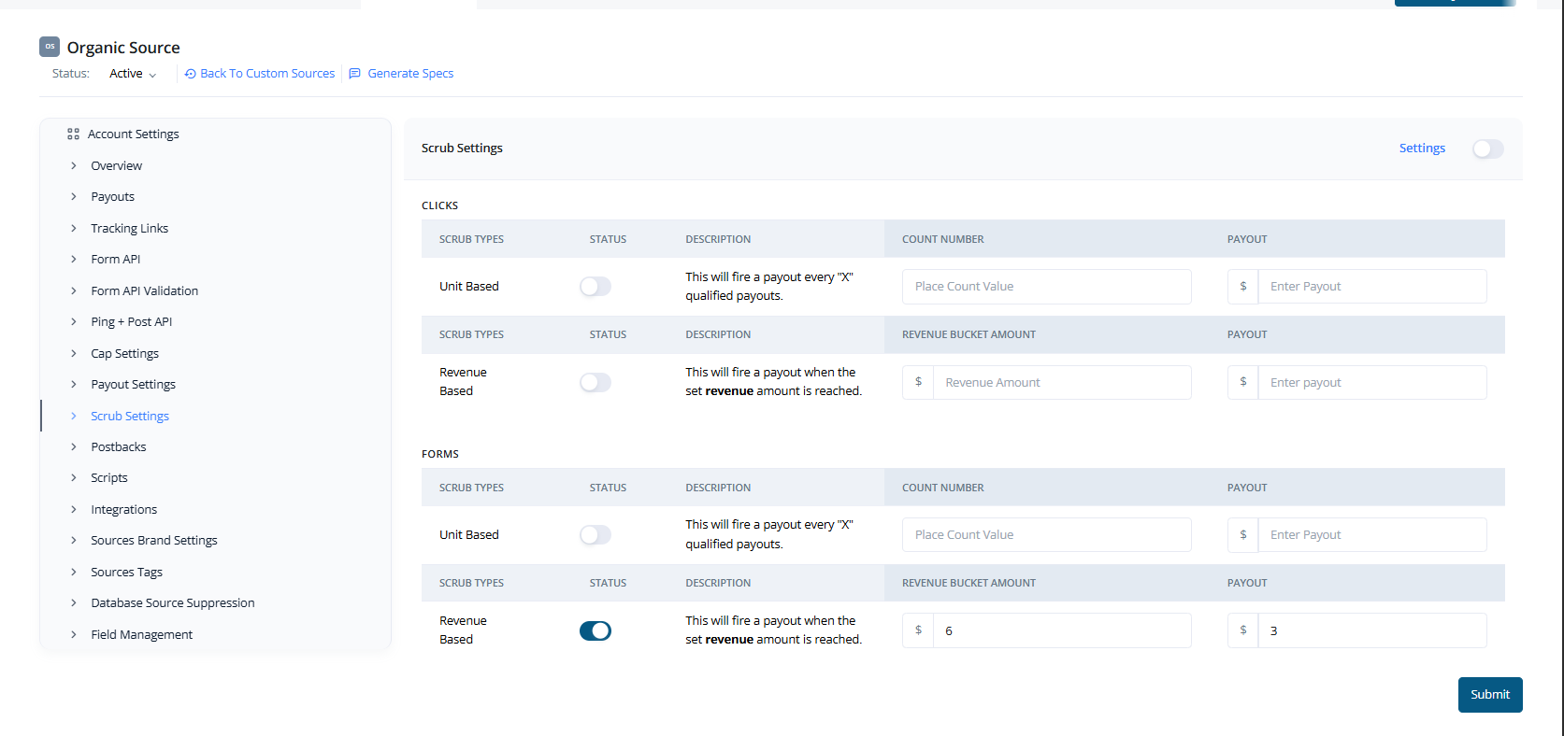This screenshot has height=736, width=1564.
Task: Expand the Payouts chevron
Action: pyautogui.click(x=74, y=196)
